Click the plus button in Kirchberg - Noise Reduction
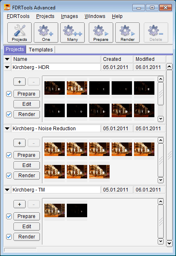Screen dimensions: 176x256 (20, 143)
